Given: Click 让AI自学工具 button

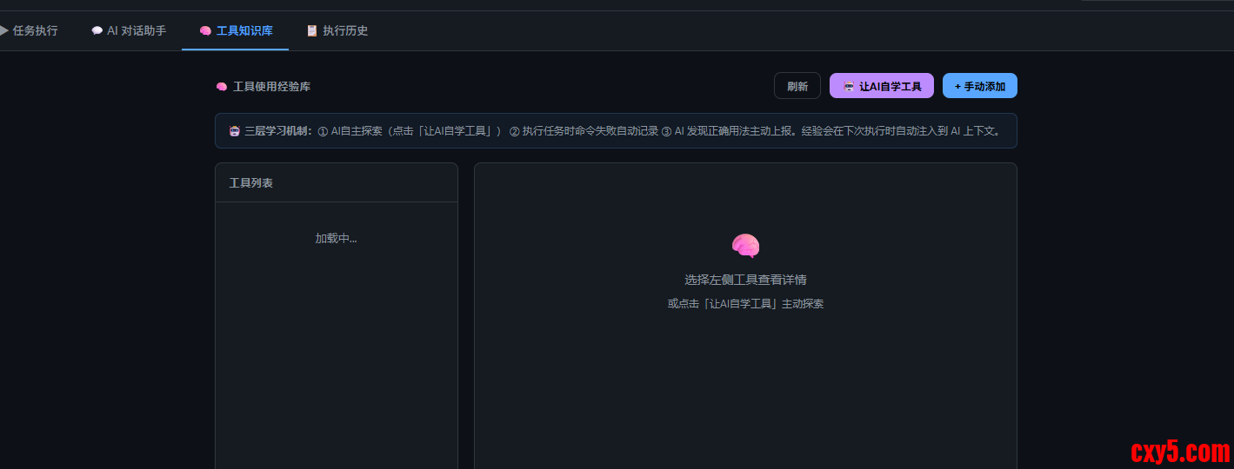Looking at the screenshot, I should pos(882,86).
